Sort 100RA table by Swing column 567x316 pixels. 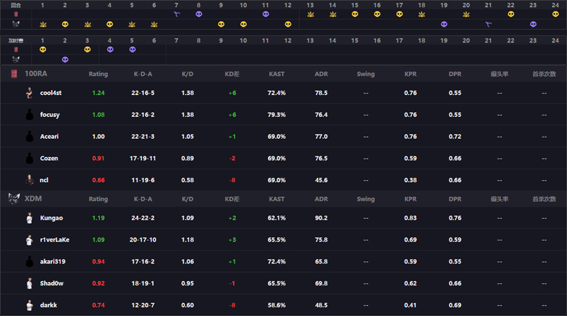tap(366, 74)
